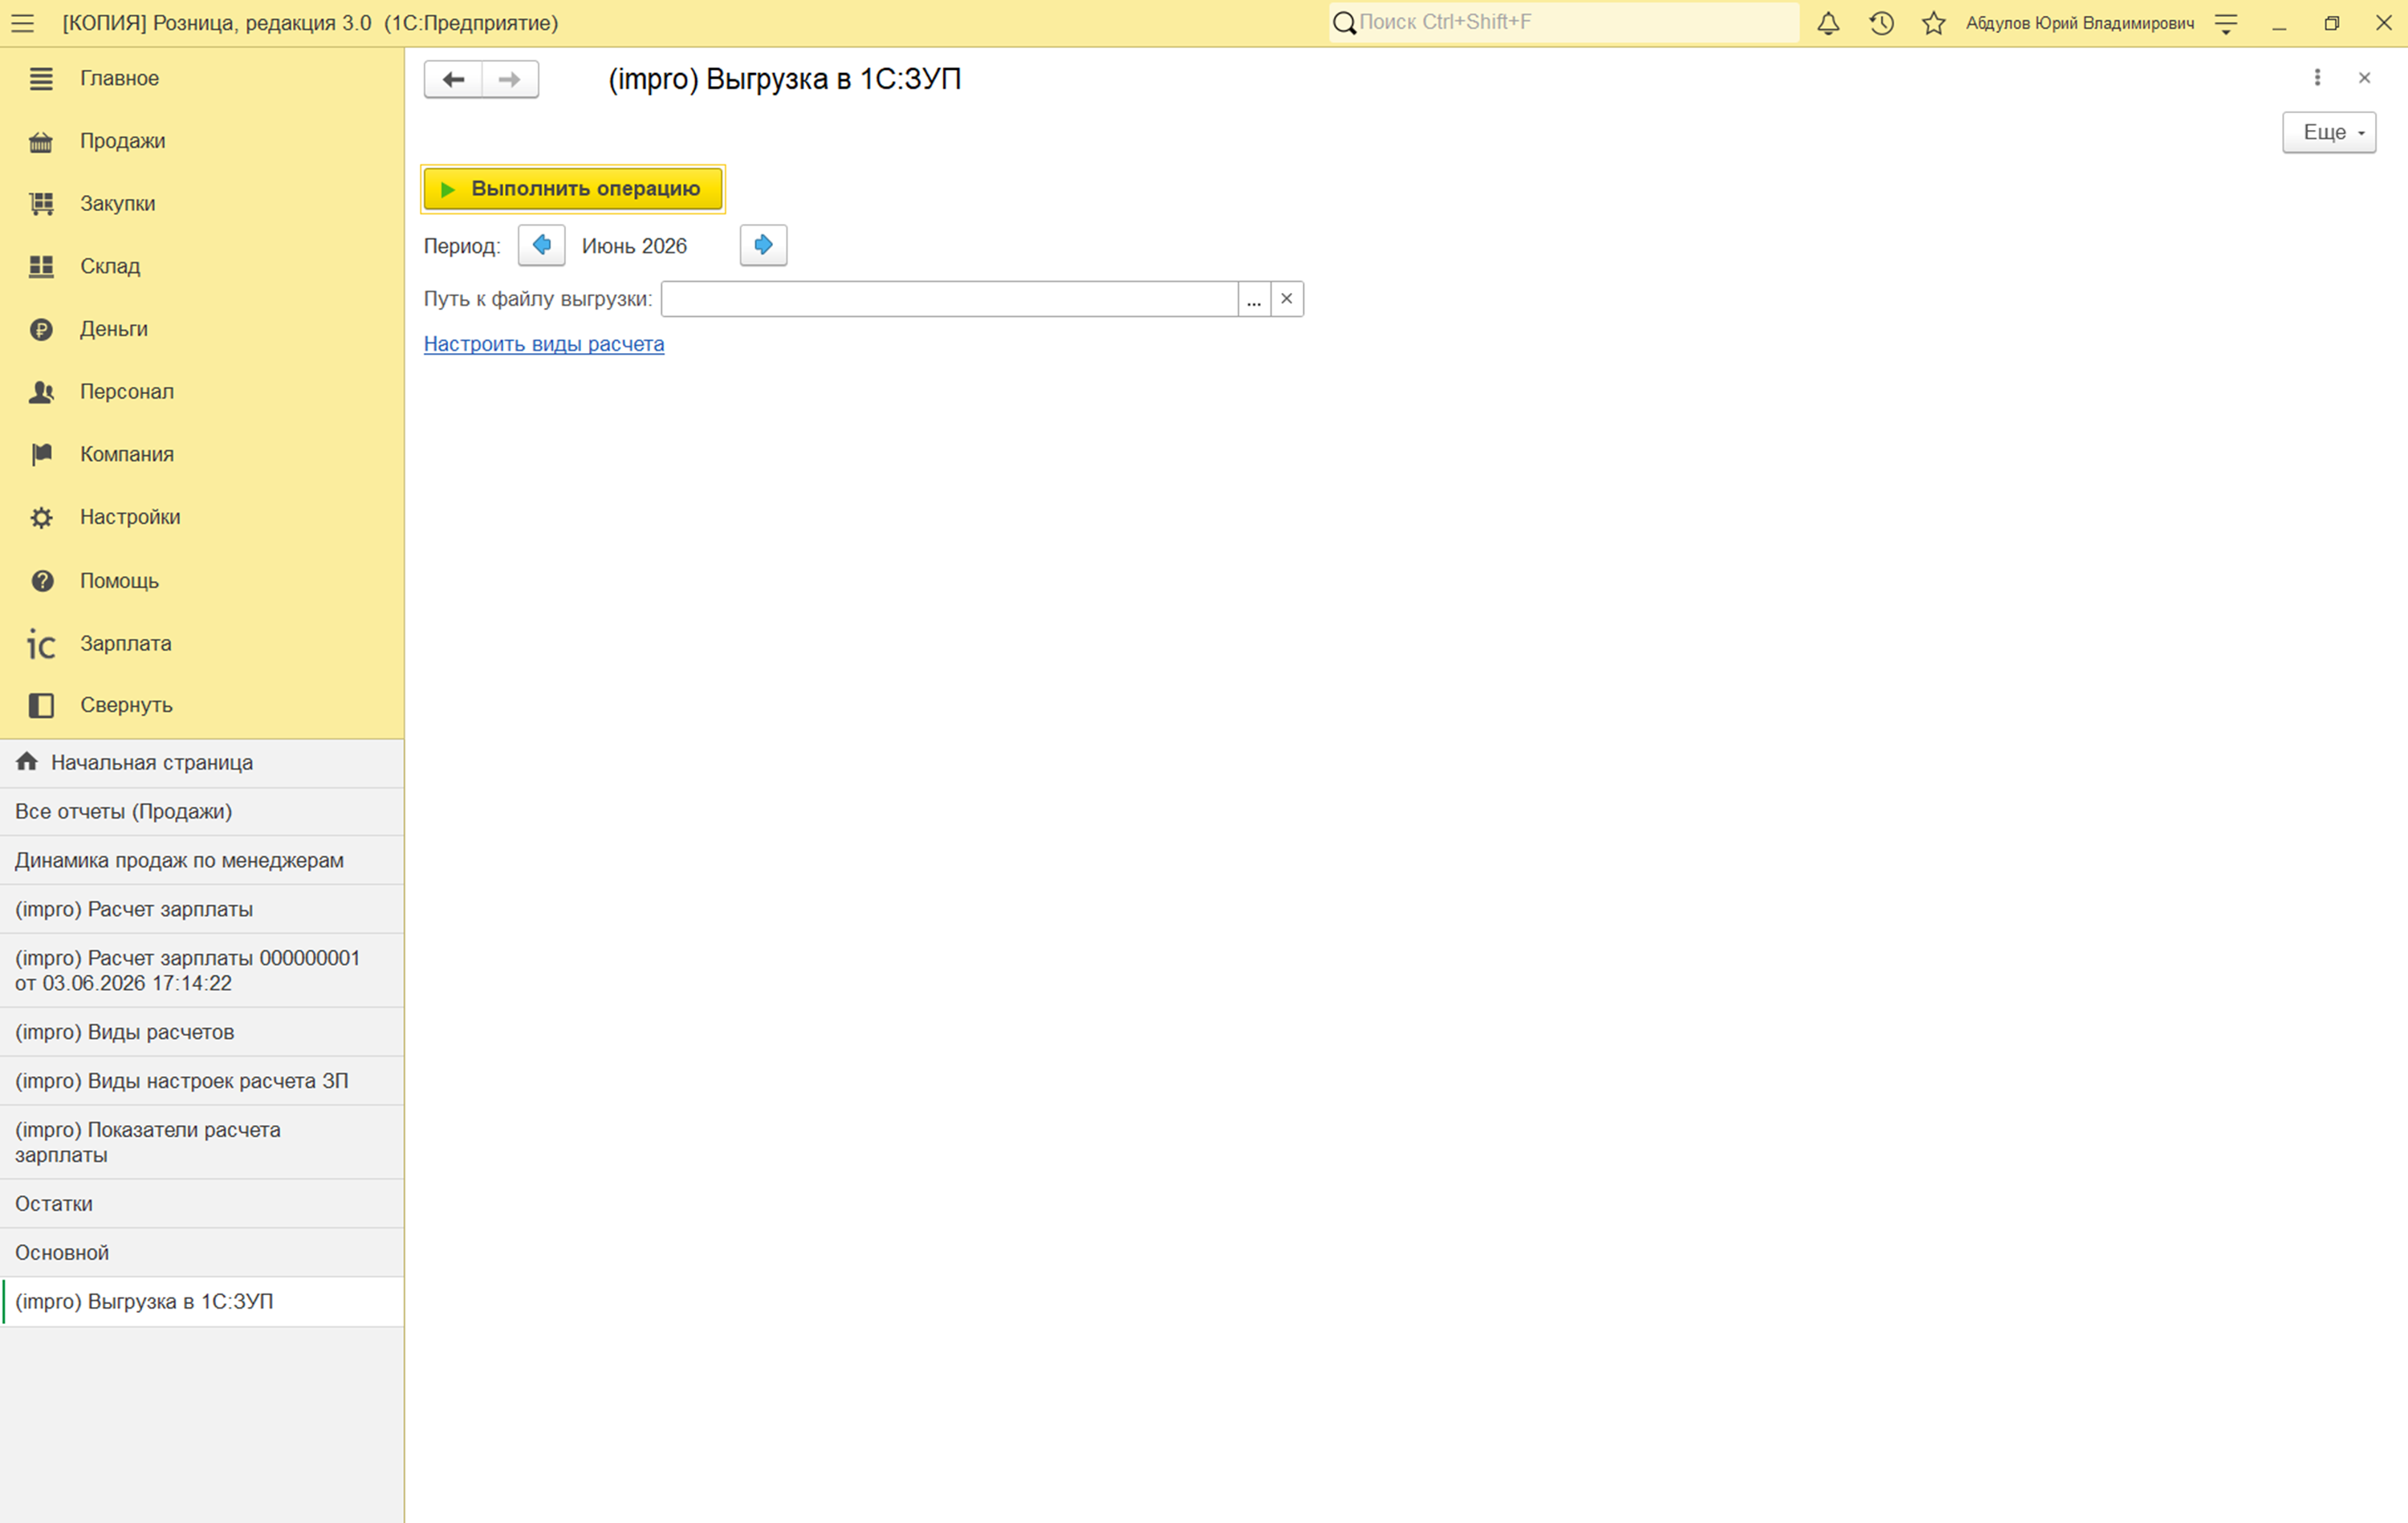
Task: Open the favorites star icon
Action: tap(1934, 23)
